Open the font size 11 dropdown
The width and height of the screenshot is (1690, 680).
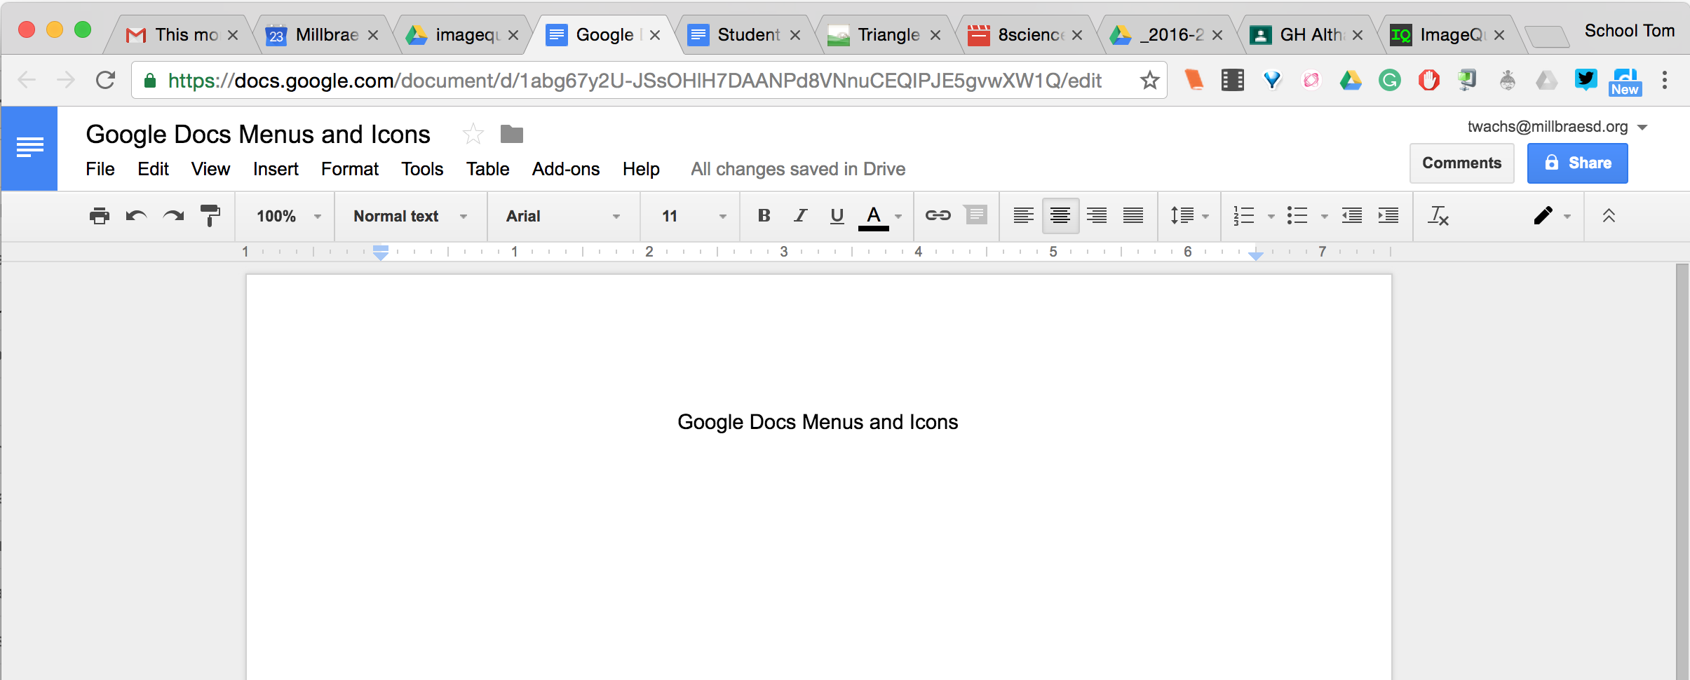tap(693, 216)
